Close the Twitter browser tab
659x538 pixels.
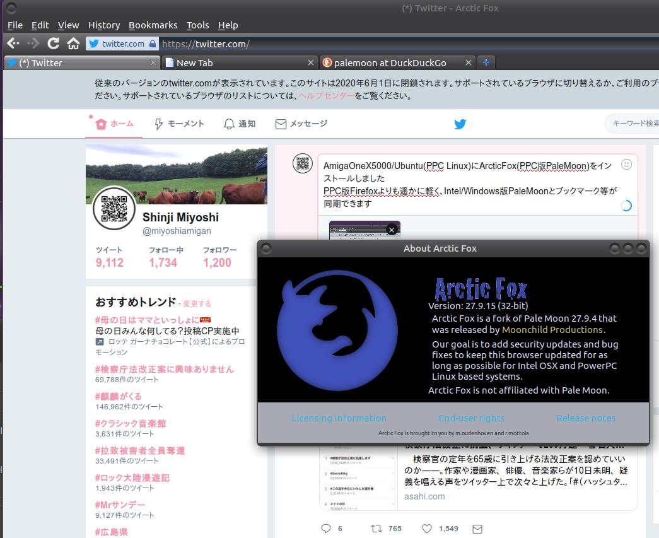coord(153,62)
